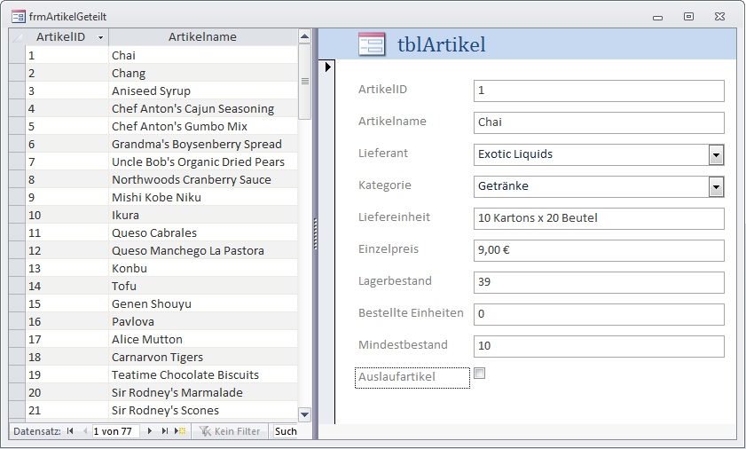Click datasheet scrollbar down arrow

[304, 414]
